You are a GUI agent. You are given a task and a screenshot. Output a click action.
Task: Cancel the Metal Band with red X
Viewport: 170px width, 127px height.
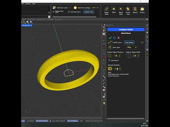point(118,38)
